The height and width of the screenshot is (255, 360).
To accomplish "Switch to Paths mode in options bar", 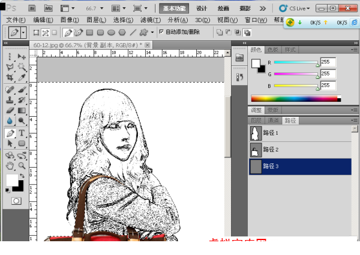I will [45, 32].
